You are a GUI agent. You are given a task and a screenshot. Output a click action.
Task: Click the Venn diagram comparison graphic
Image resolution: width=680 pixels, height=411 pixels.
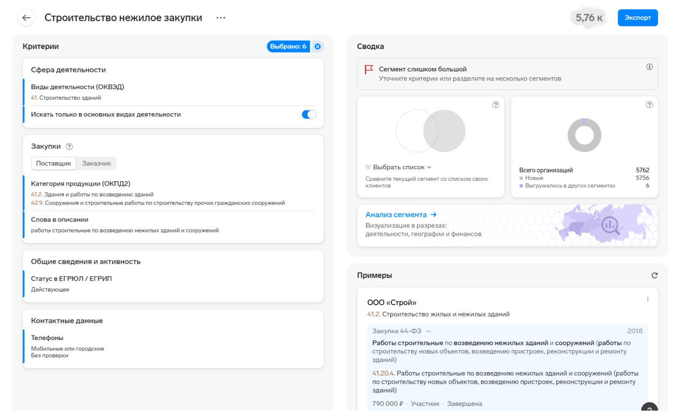point(431,131)
